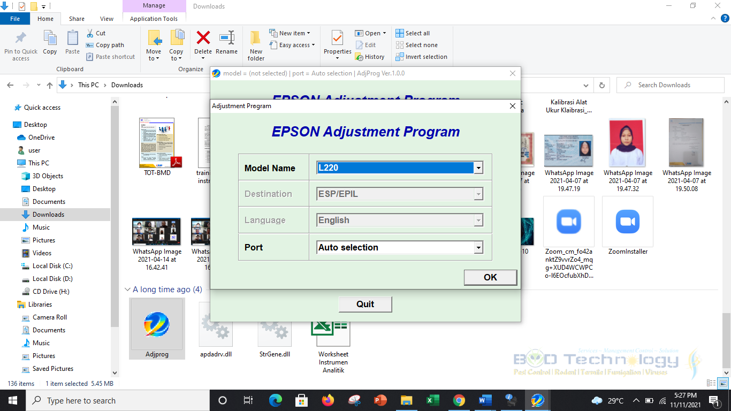Screen dimensions: 731x411
Task: Select WhatsApp Image 2021-04-07 at 19.47.32
Action: pyautogui.click(x=628, y=155)
